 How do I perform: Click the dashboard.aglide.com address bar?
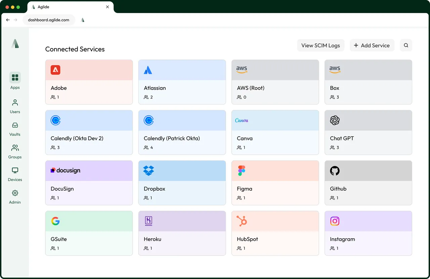coord(49,20)
